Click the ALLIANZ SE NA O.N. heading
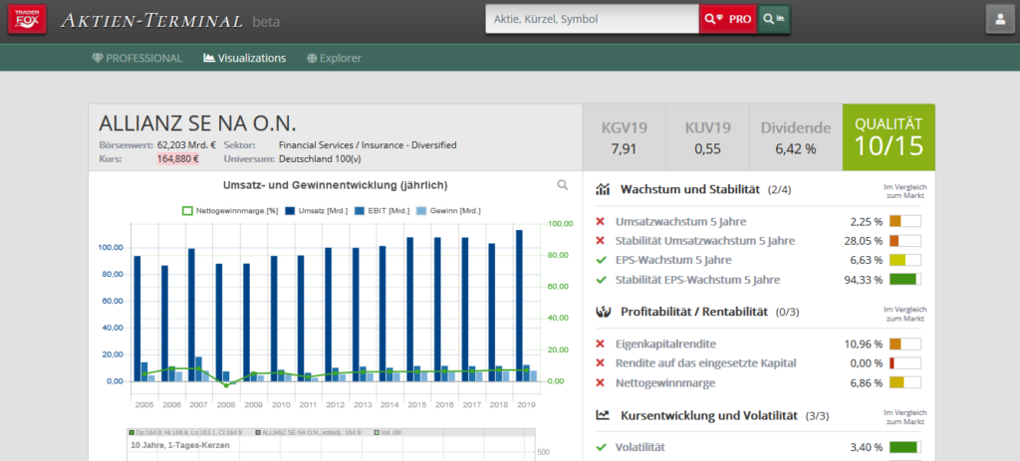 pos(198,123)
